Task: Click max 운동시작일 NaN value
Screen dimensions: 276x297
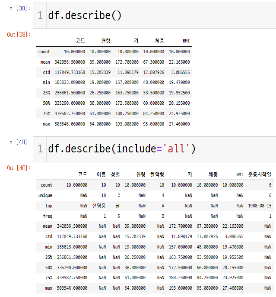Action: pos(268,288)
